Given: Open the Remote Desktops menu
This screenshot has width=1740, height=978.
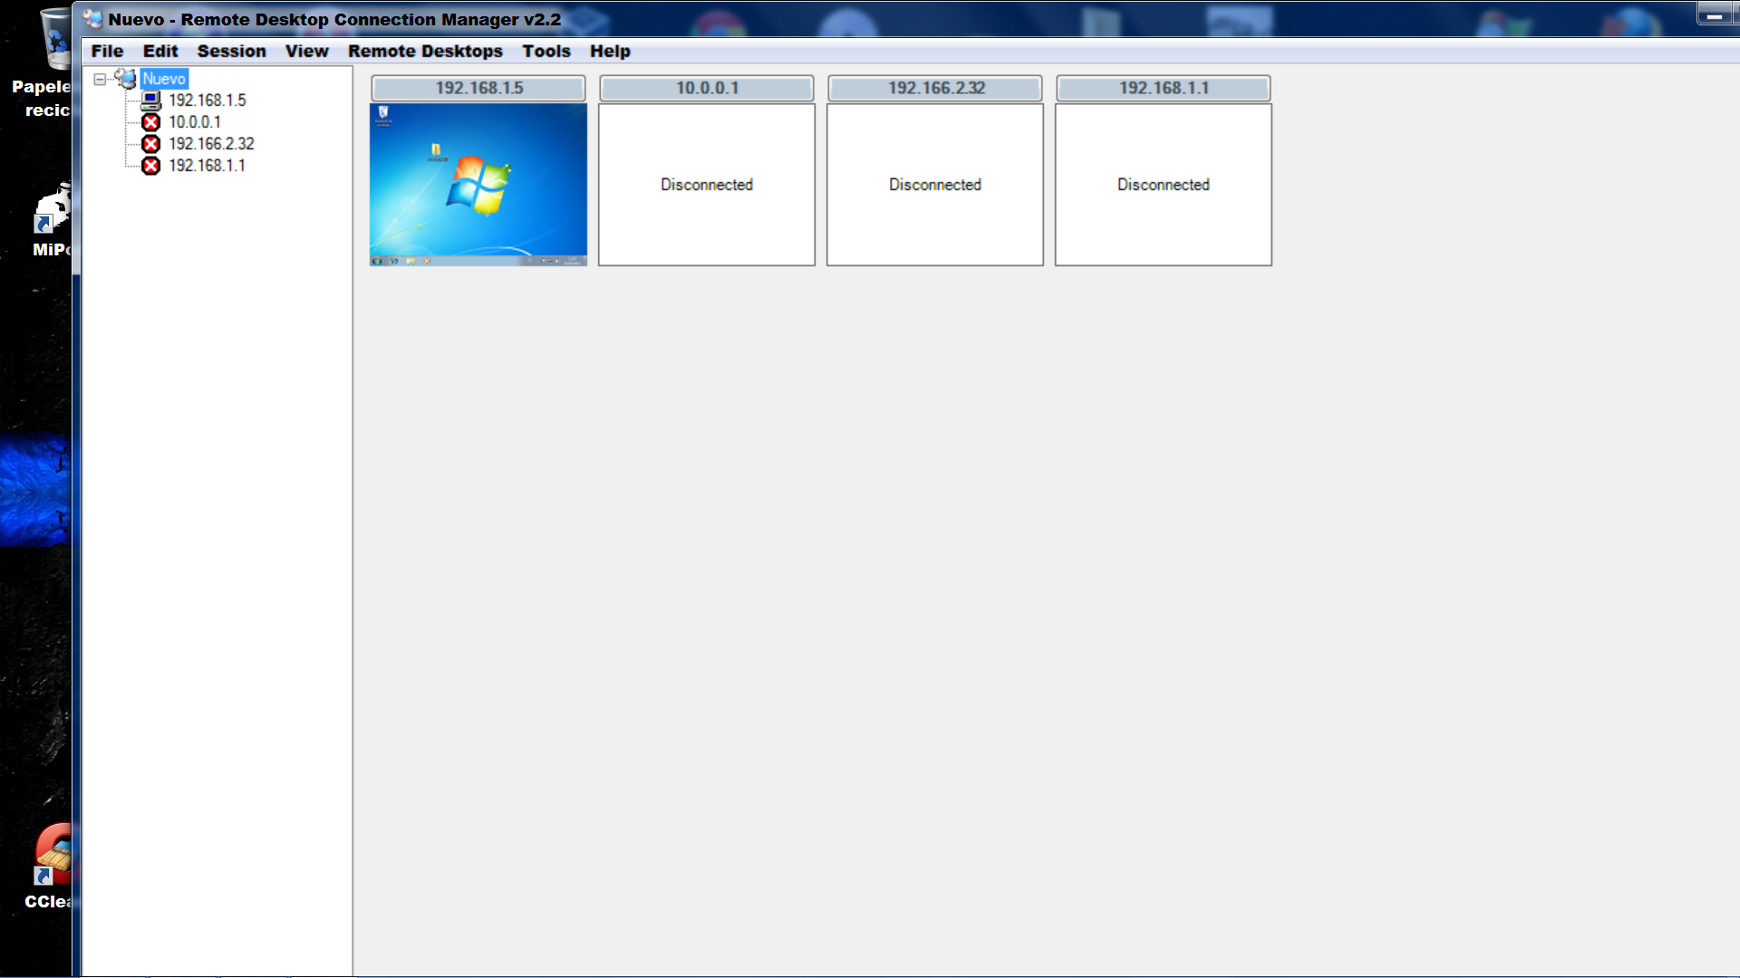Looking at the screenshot, I should [425, 52].
